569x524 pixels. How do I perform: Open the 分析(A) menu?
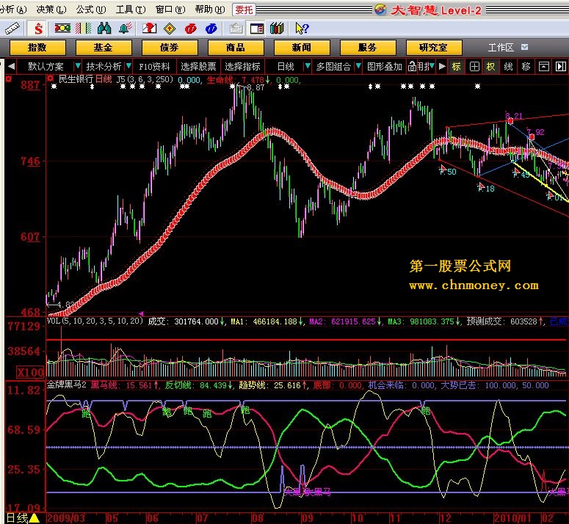[x=13, y=10]
